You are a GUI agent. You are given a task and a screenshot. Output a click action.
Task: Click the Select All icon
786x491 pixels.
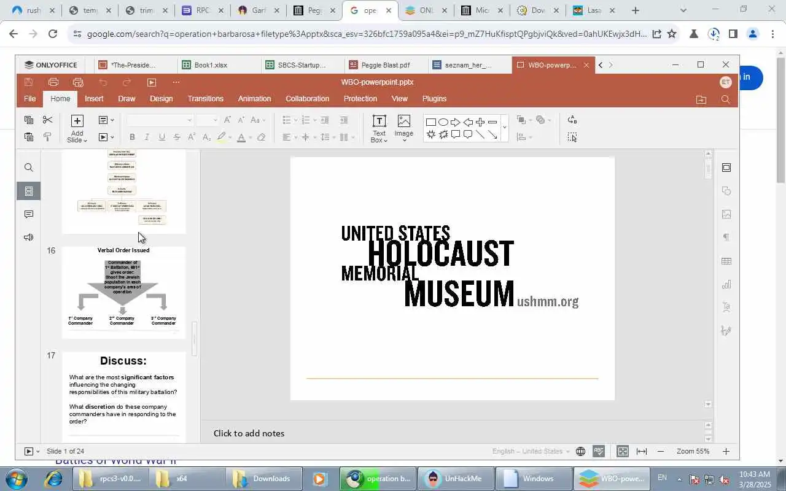tap(572, 137)
